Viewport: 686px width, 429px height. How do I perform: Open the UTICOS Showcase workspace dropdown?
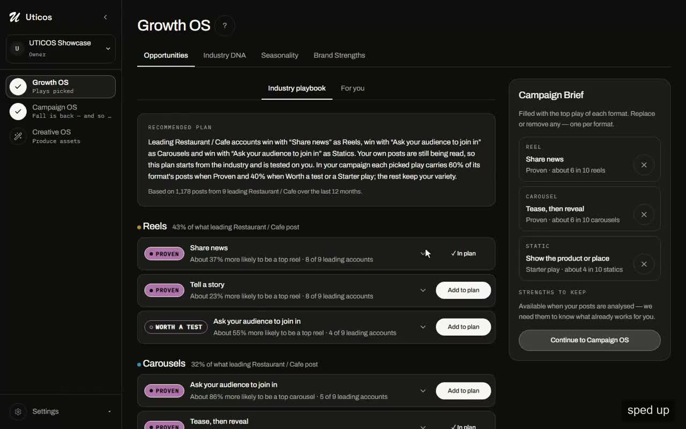point(61,48)
